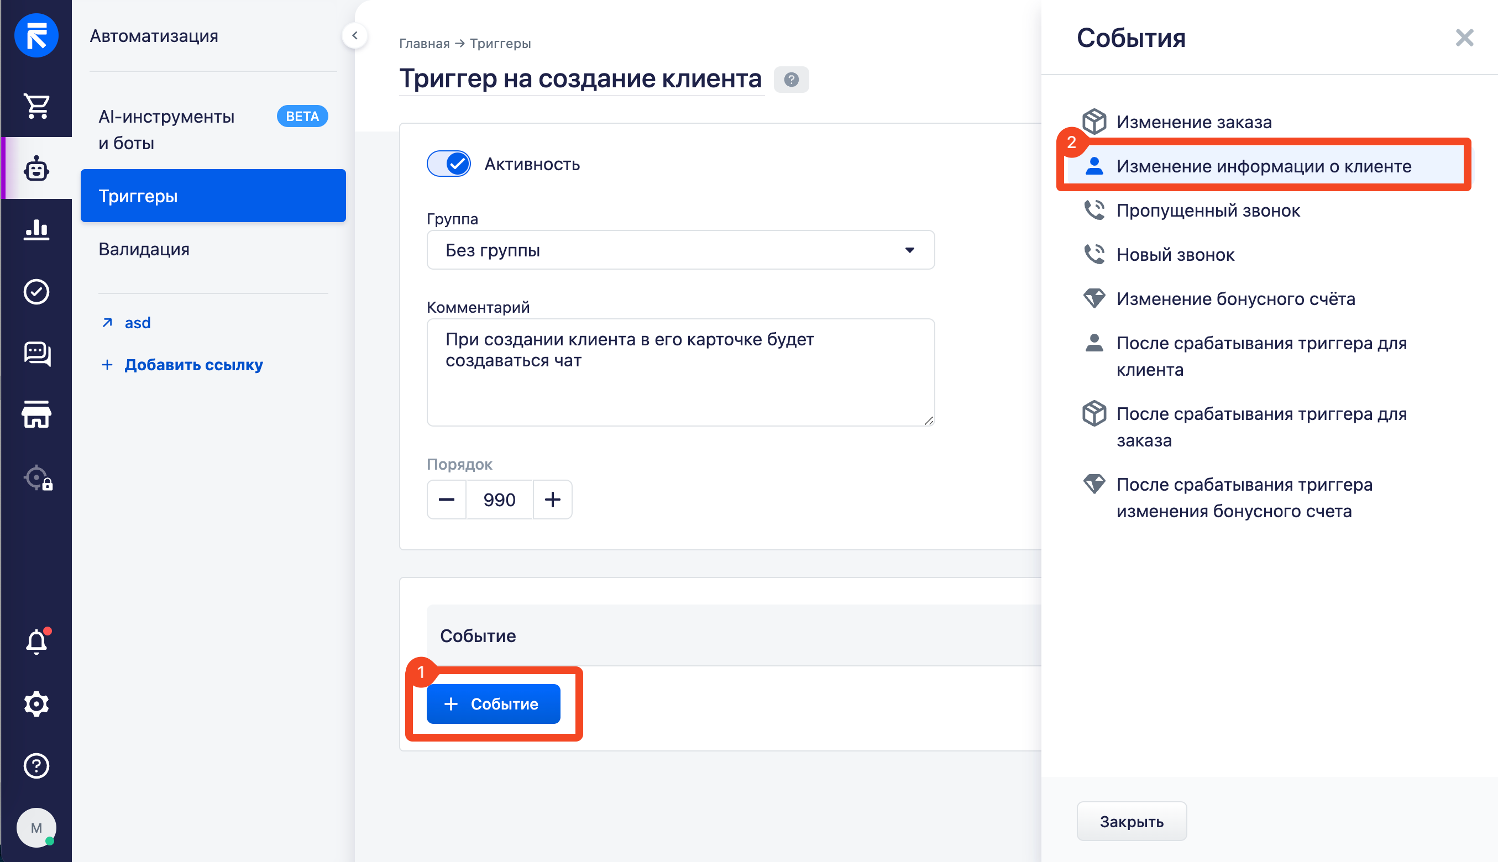Open the store section icon
This screenshot has height=862, width=1498.
click(36, 414)
